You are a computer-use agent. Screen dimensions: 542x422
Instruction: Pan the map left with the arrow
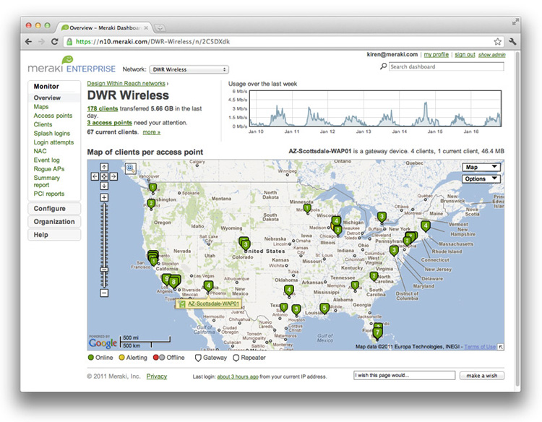[95, 176]
